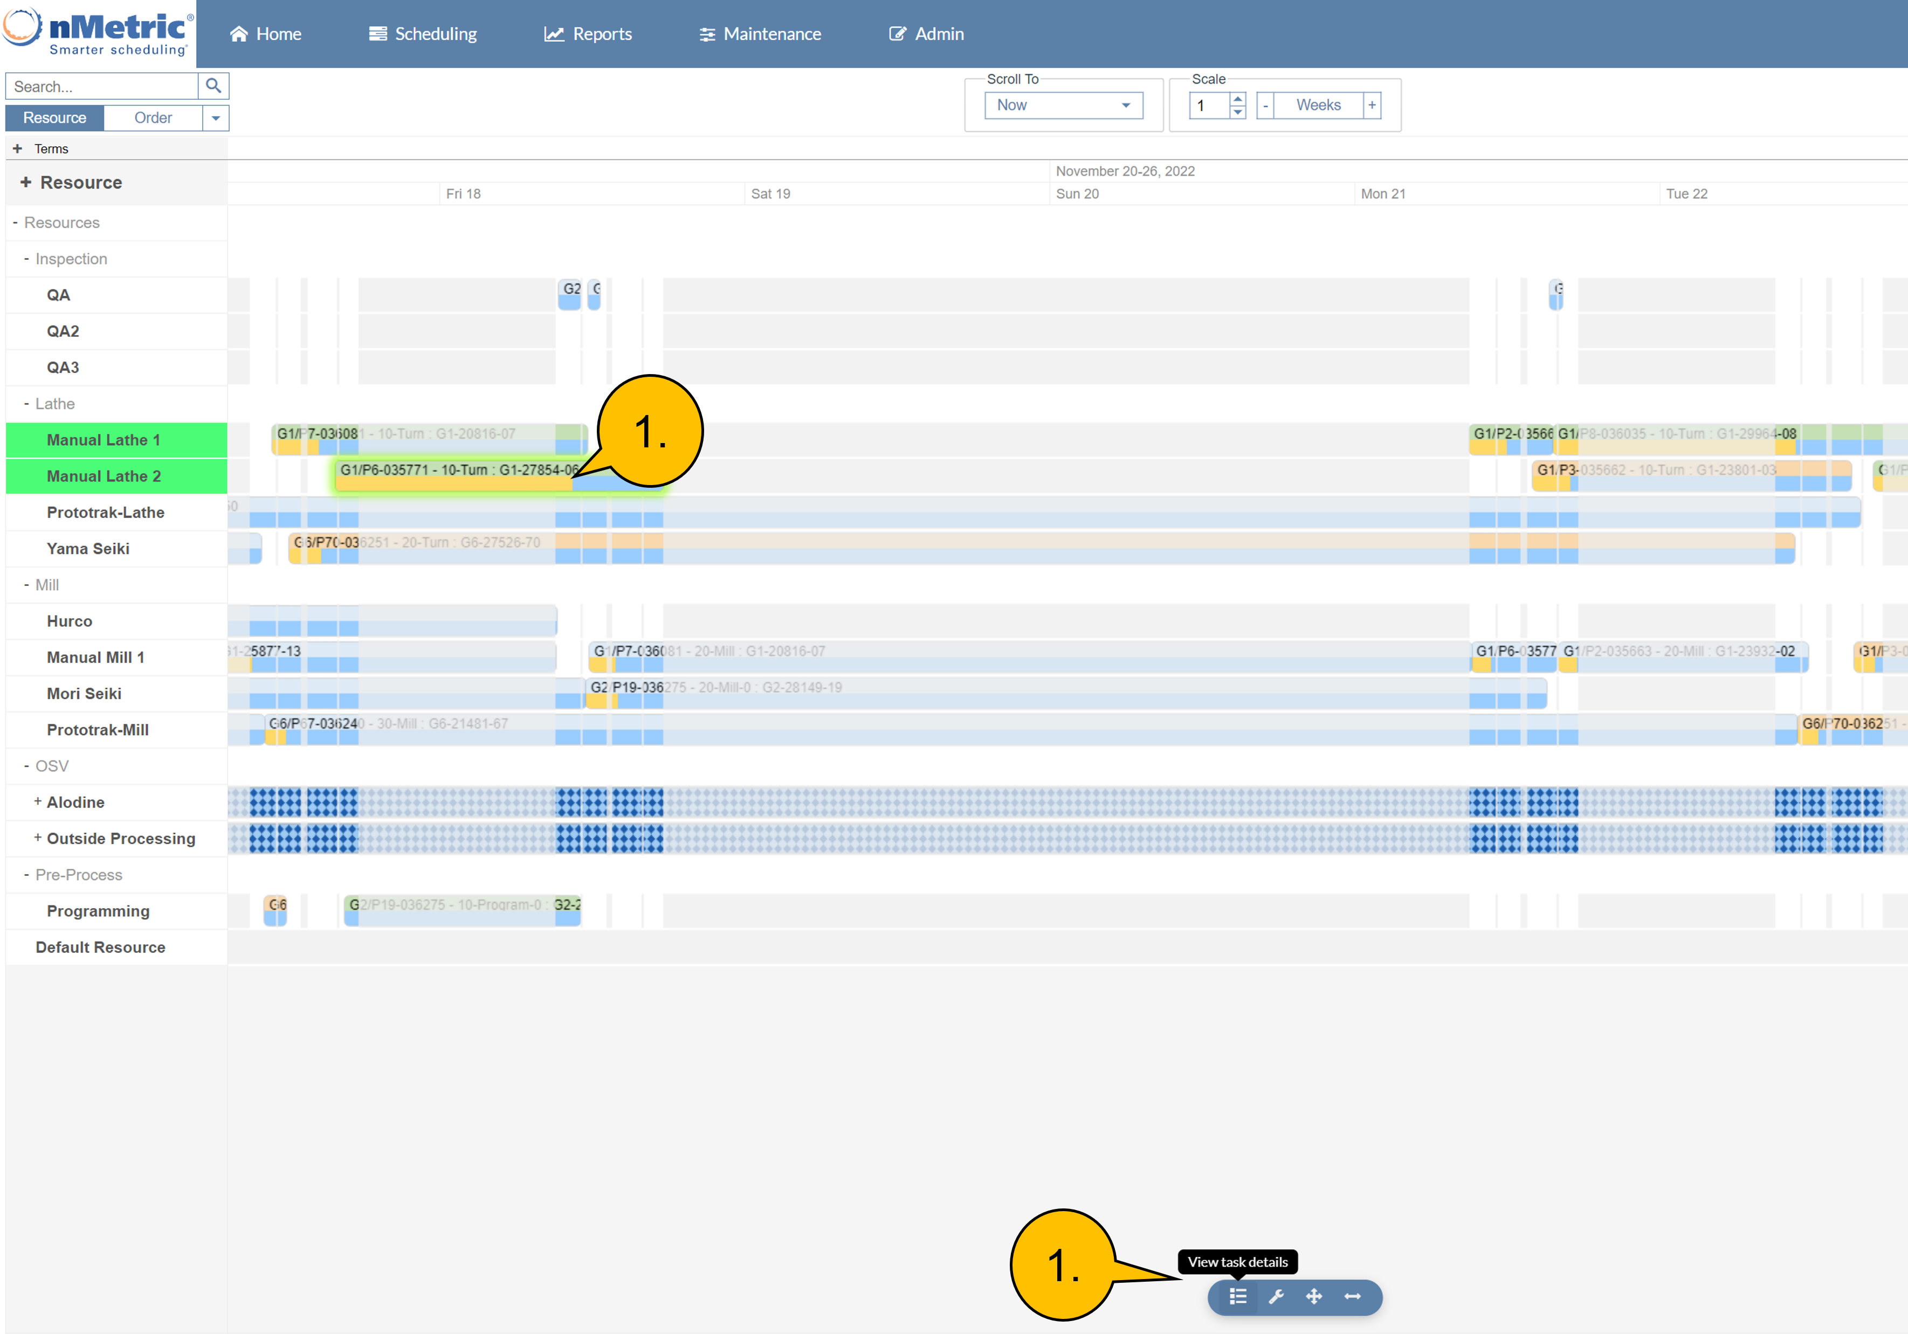Collapse the Lathe resource group
The image size is (1908, 1334).
[x=26, y=404]
